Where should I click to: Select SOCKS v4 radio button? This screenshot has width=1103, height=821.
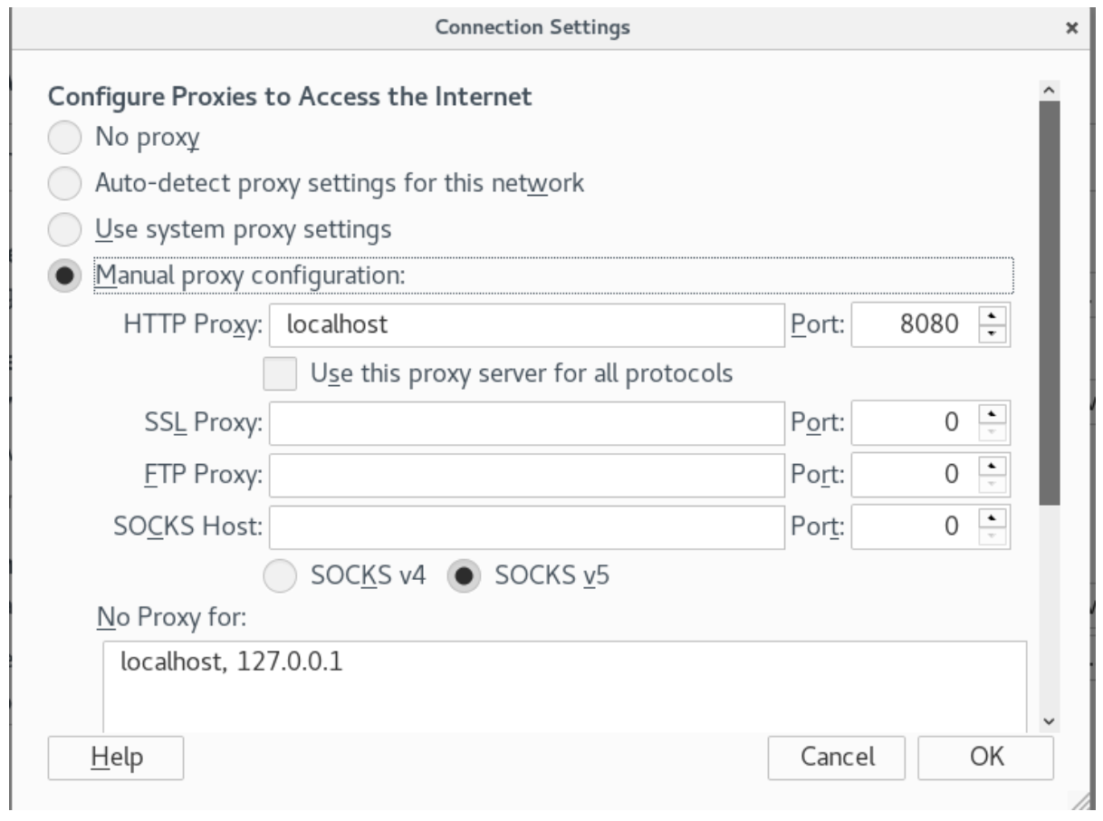coord(280,575)
